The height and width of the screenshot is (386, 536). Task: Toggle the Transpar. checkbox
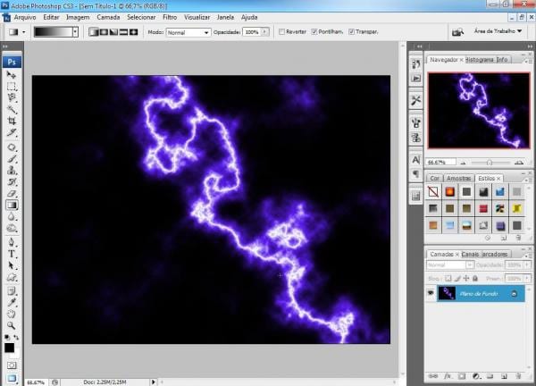[x=351, y=32]
